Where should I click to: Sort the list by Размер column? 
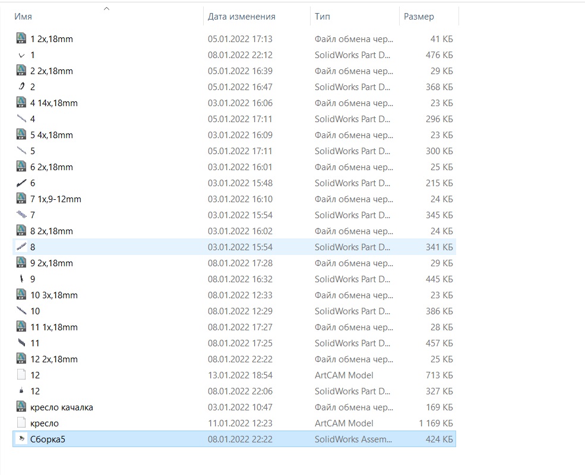(x=419, y=17)
